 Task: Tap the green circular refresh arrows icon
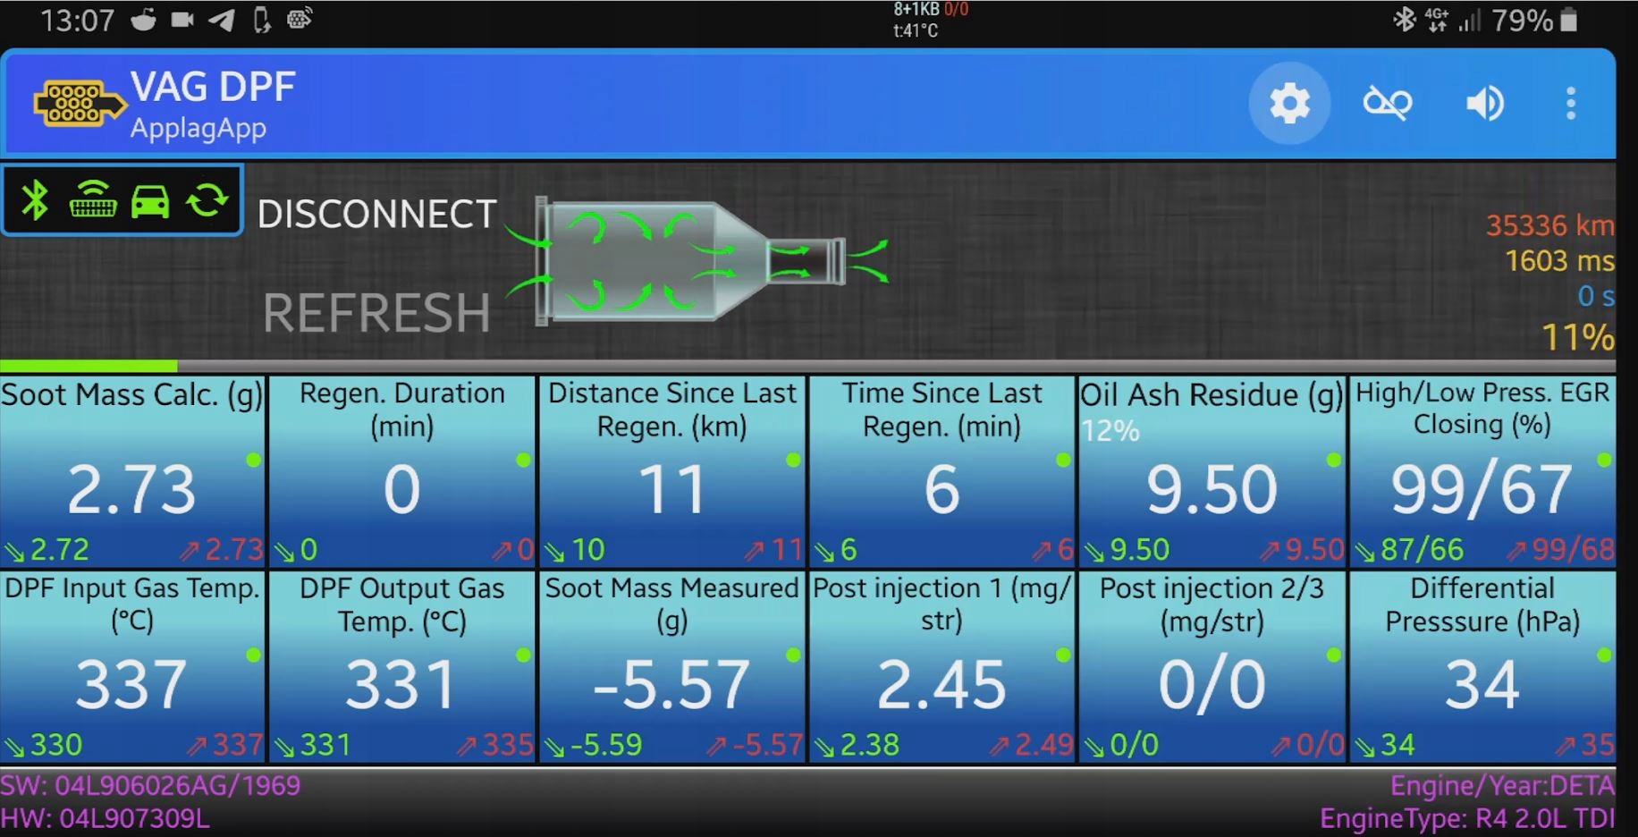(207, 200)
